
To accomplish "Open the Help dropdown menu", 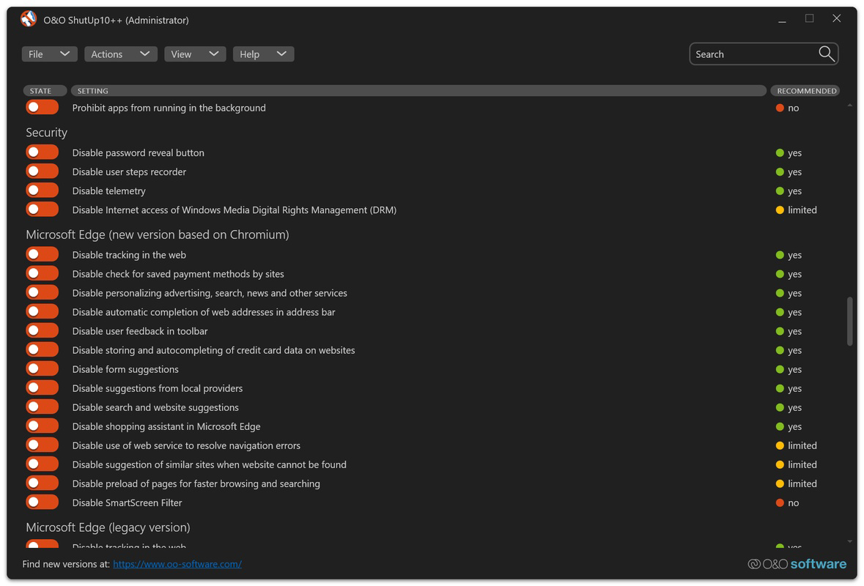I will [x=263, y=54].
